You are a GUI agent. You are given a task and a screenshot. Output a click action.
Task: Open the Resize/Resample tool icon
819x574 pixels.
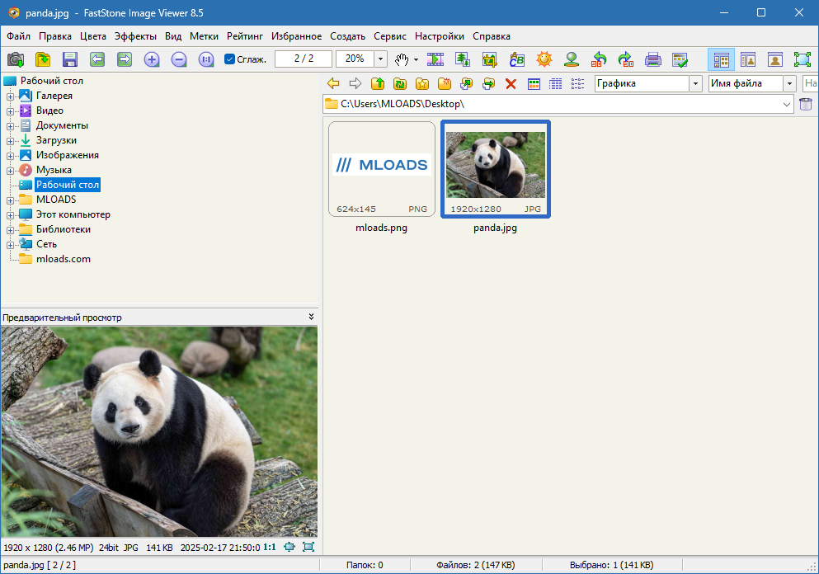coord(462,59)
